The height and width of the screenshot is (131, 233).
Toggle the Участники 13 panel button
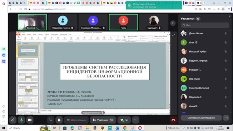[103, 120]
